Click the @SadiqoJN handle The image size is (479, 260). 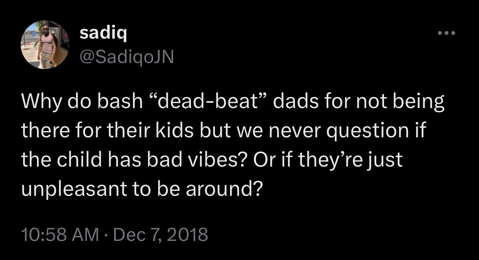coord(126,58)
